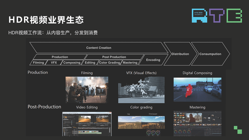This screenshot has width=249, height=140.
Task: Click the HDR视频业界生态 slide title
Action: 46,20
